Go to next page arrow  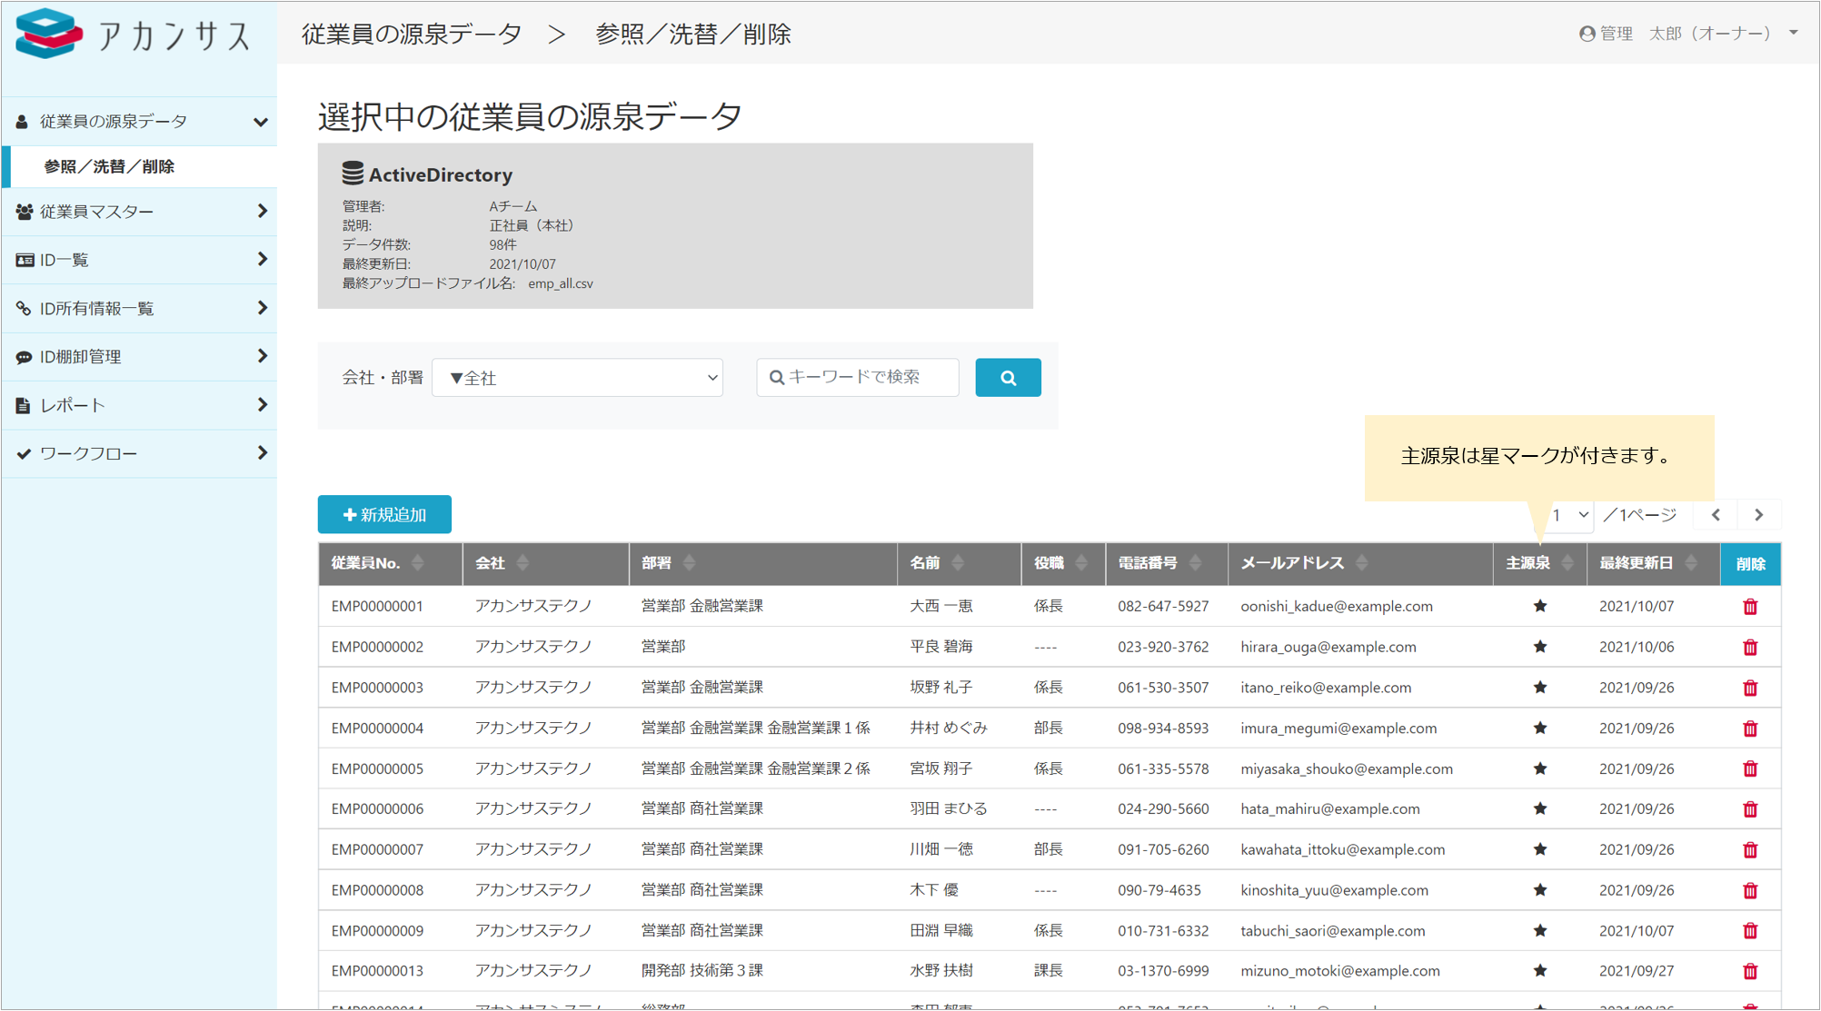(1759, 515)
